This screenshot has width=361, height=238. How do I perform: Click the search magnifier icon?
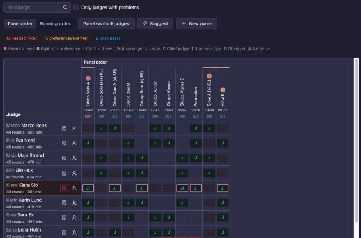click(65, 8)
